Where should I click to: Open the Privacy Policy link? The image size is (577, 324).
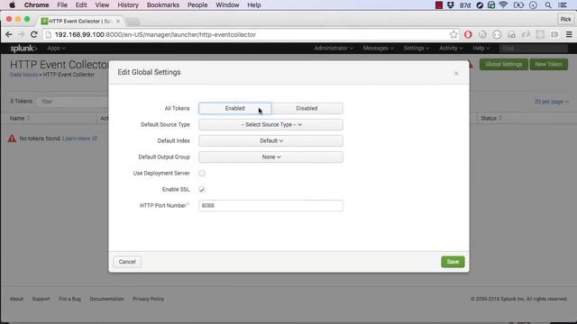[148, 299]
